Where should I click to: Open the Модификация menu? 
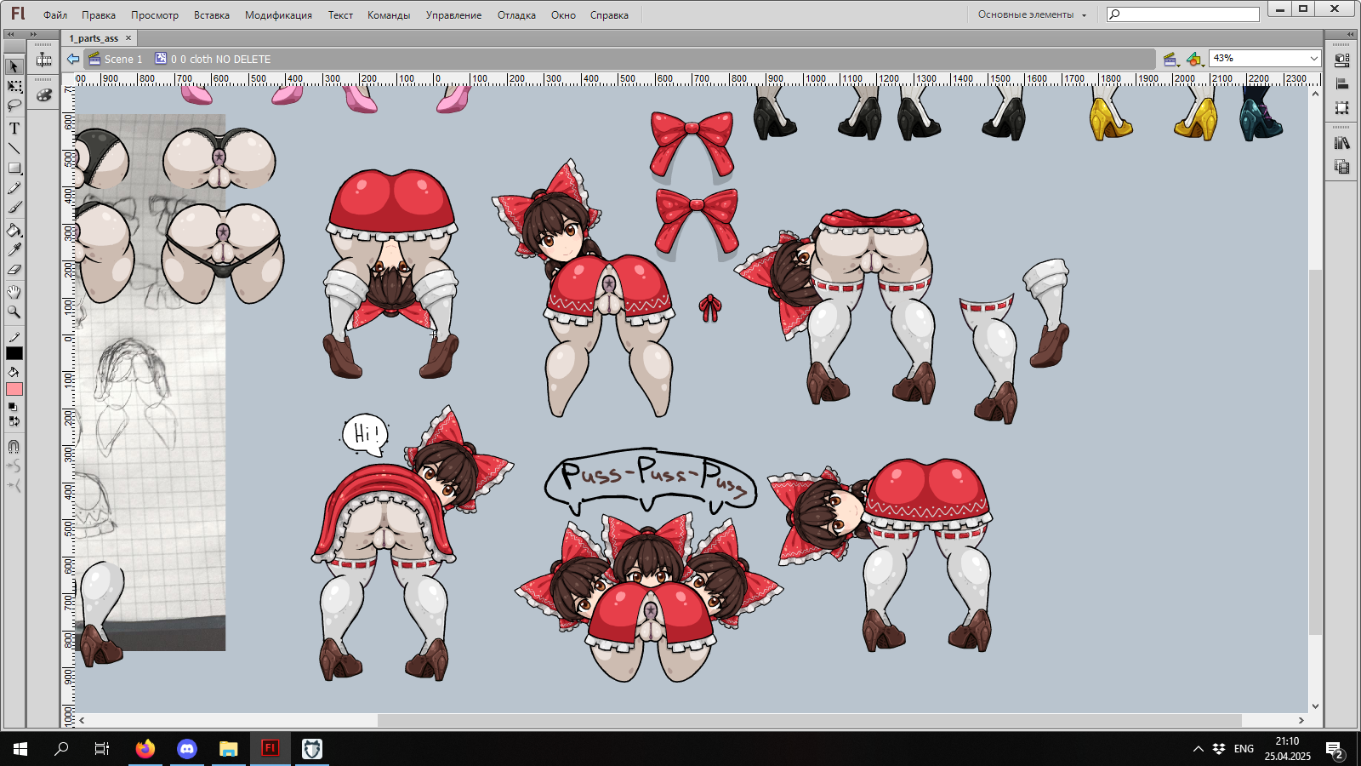click(x=278, y=15)
